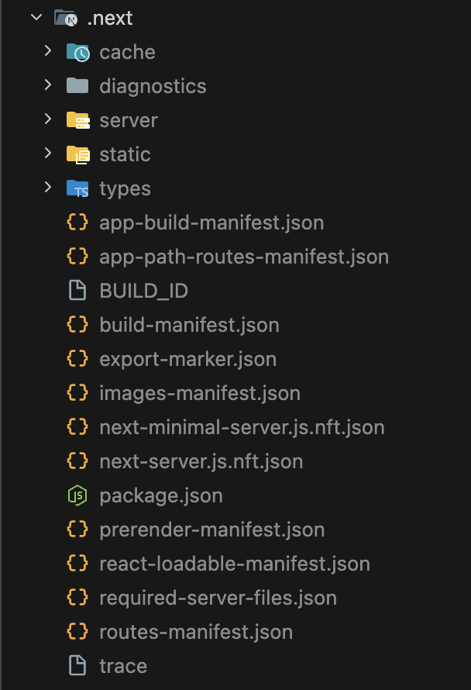Collapse the .next folder chevron
Viewport: 471px width, 690px height.
click(36, 18)
